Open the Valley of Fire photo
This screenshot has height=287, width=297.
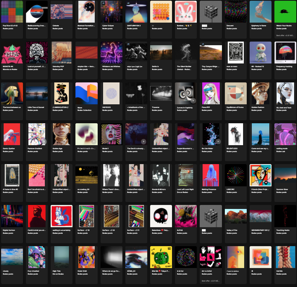[x=236, y=216]
